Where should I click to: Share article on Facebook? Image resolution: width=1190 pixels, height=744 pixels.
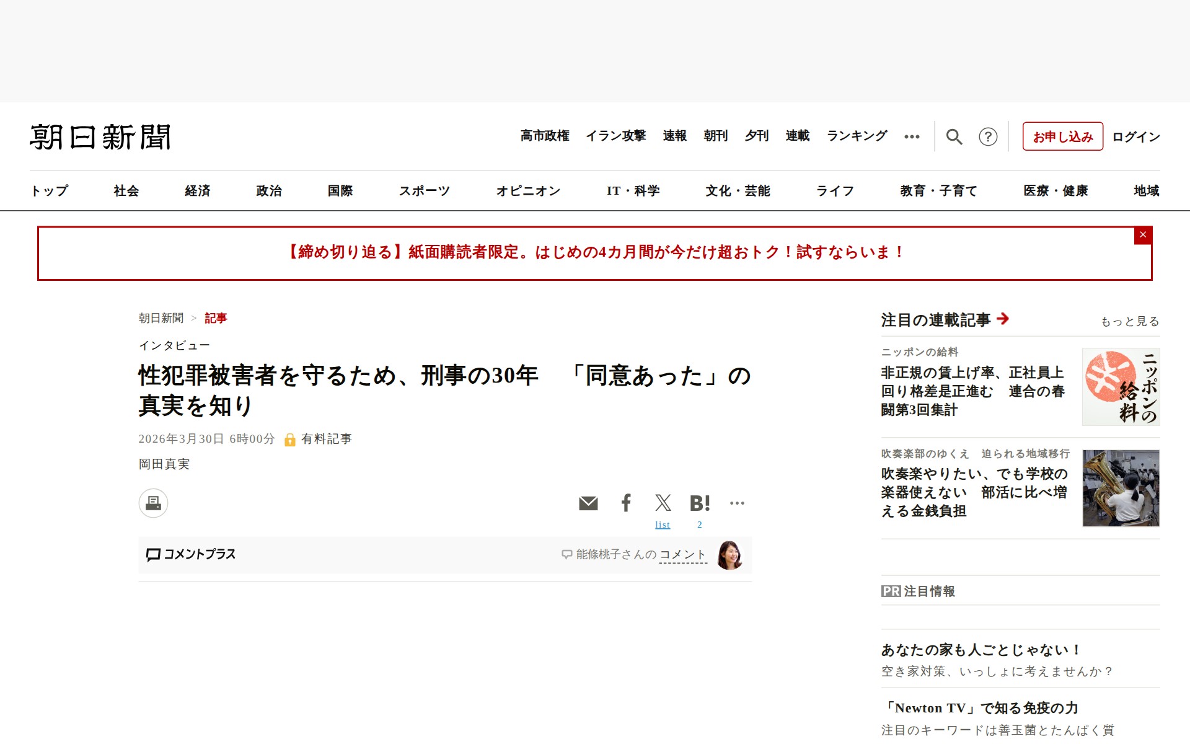[x=626, y=503]
